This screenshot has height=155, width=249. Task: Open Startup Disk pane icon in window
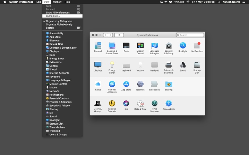197,65
